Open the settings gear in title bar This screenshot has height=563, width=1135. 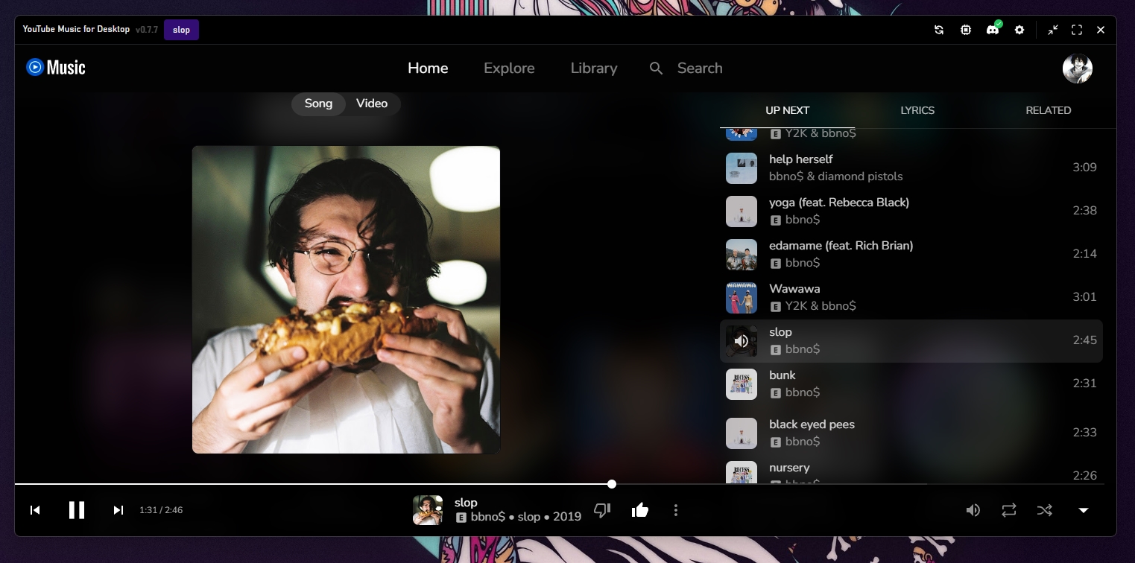tap(1019, 30)
